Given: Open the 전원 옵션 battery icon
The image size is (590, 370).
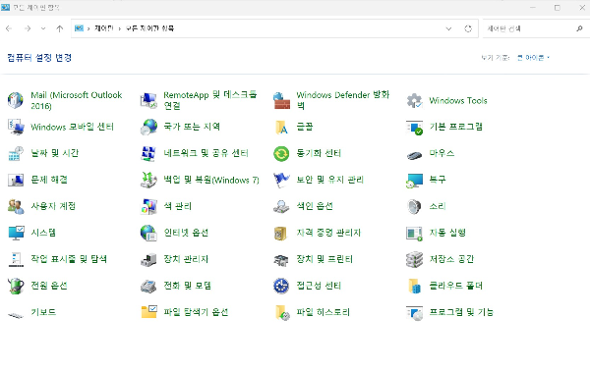Looking at the screenshot, I should click(16, 286).
